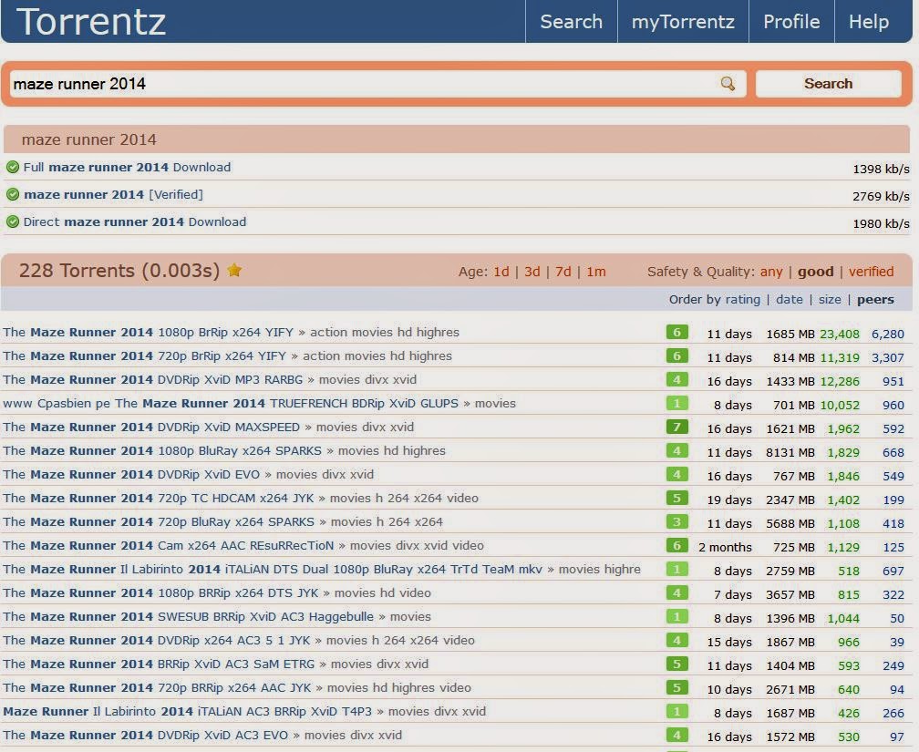Screen dimensions: 919x752
Task: Open Il Labirinto iTALiAN AC3 BRRip T4P3
Action: pyautogui.click(x=188, y=712)
